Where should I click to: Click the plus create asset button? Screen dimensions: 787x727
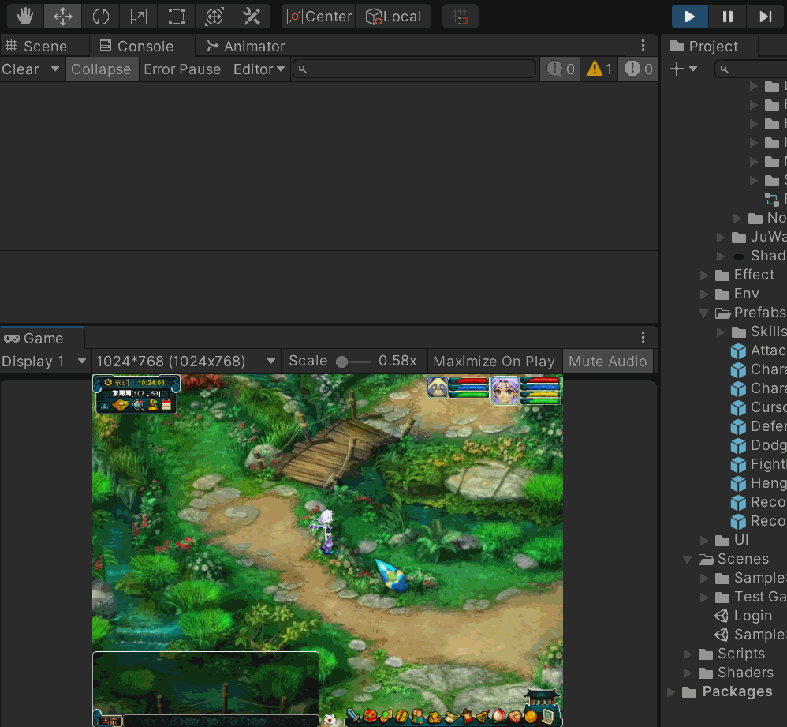(677, 69)
